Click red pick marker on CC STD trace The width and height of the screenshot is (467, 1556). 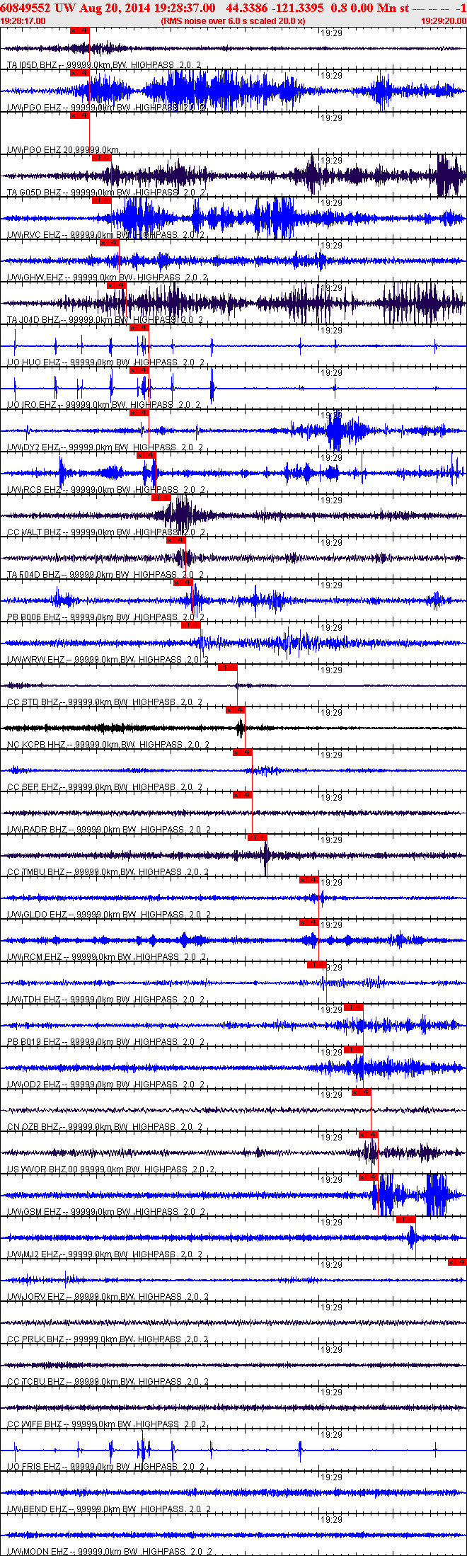(x=227, y=668)
